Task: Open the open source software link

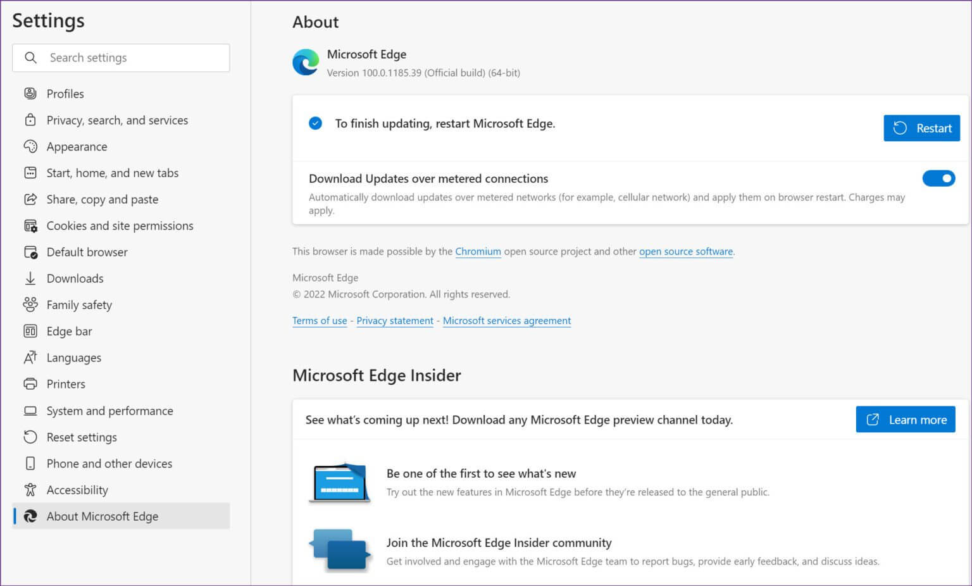Action: pyautogui.click(x=686, y=251)
